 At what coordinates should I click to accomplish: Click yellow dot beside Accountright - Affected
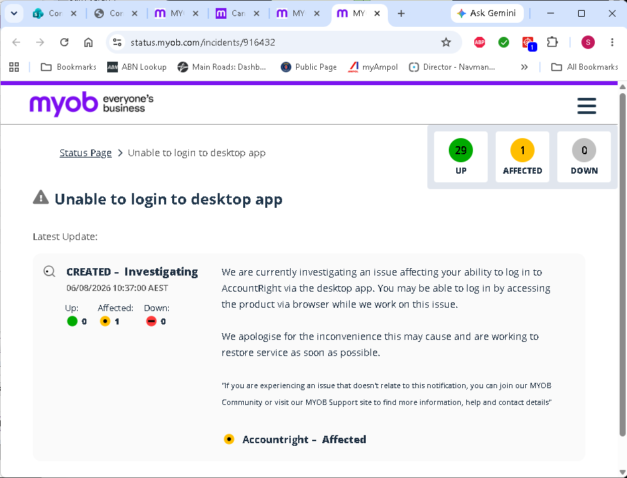[228, 439]
